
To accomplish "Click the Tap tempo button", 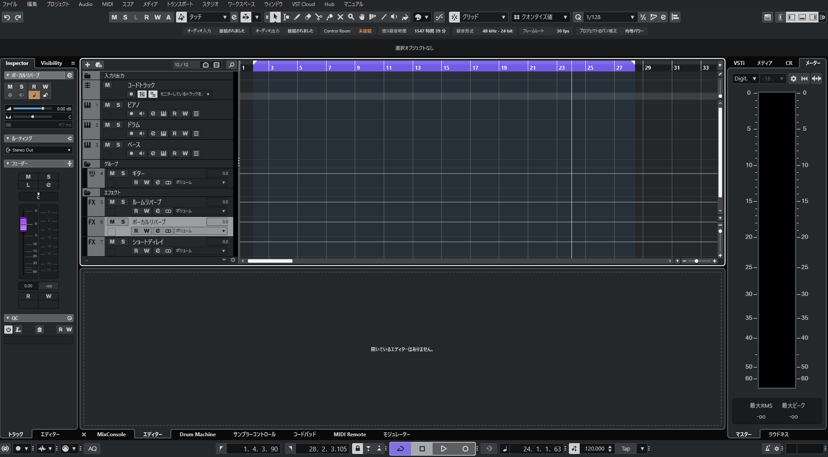I will tap(626, 449).
